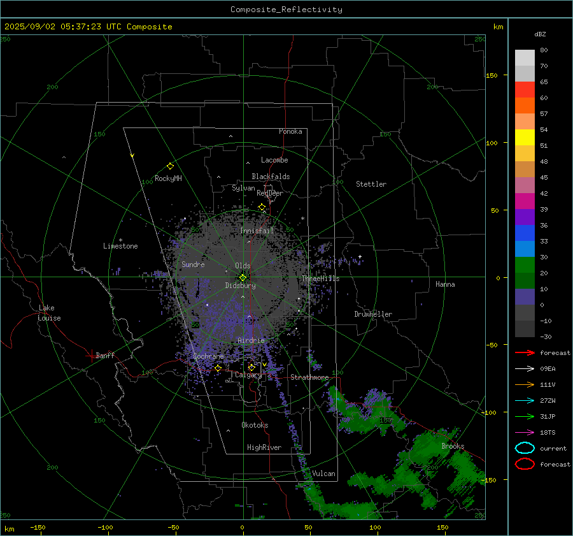Click the Didsbury city label
The width and height of the screenshot is (573, 536).
[240, 286]
